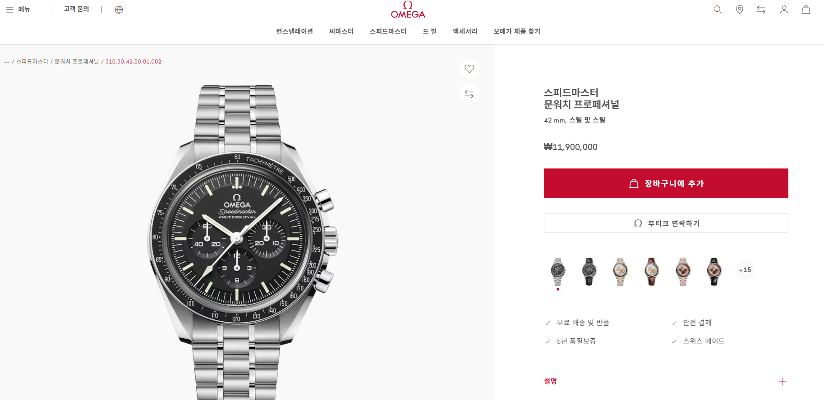Click the 문워치 프로페셔널 breadcrumb link
This screenshot has height=400, width=824.
[77, 62]
